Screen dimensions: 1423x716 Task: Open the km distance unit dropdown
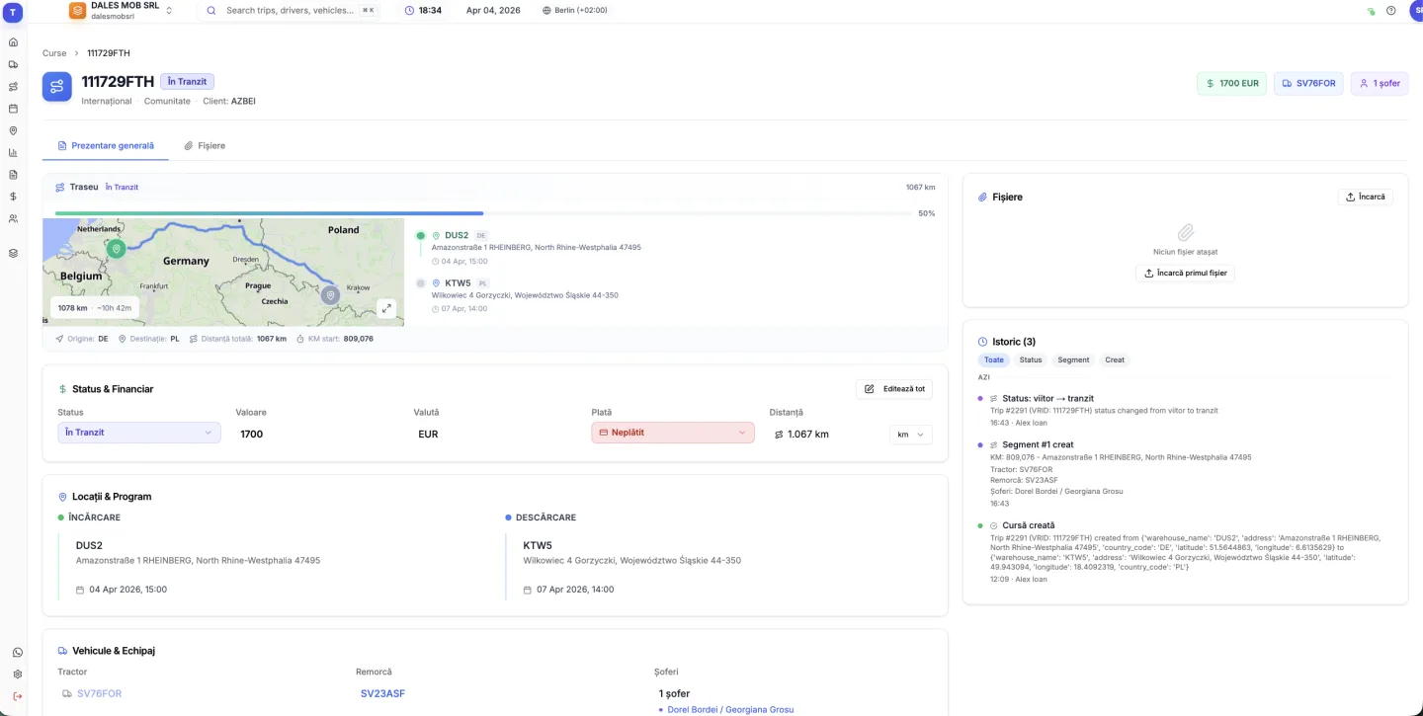[910, 435]
